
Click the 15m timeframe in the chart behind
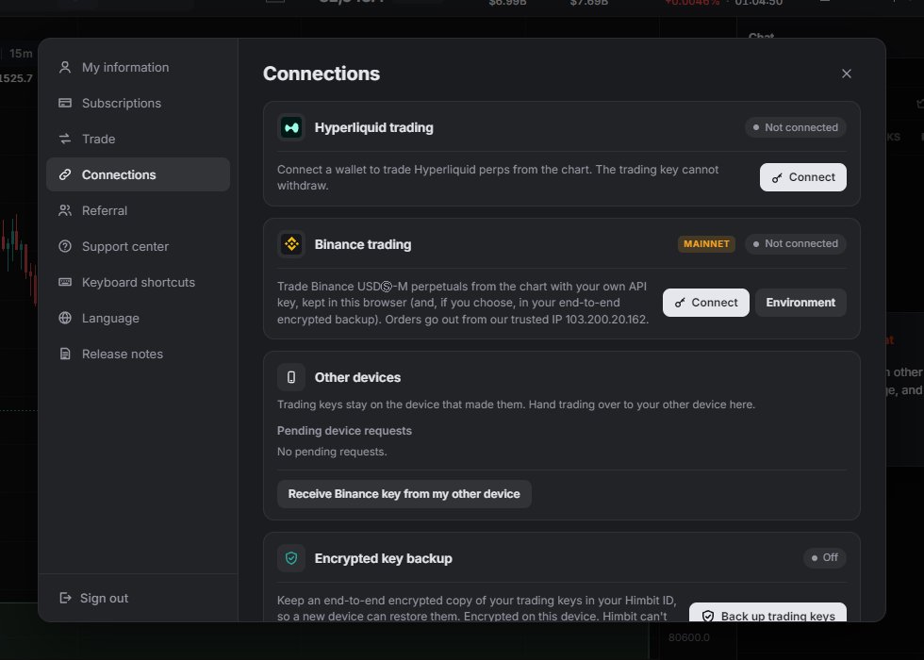pyautogui.click(x=21, y=54)
